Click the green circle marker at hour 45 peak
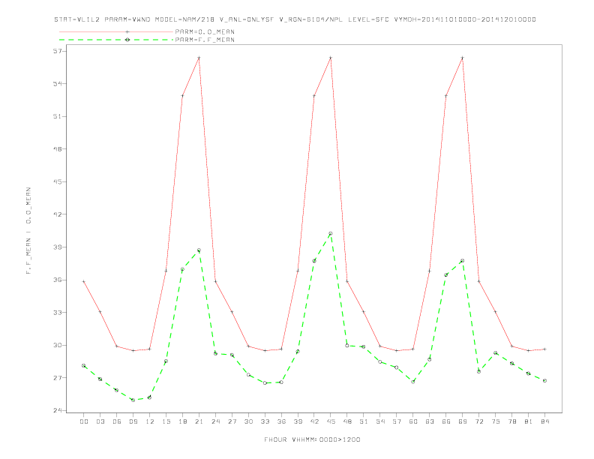Viewport: 594px width, 459px height. pyautogui.click(x=331, y=234)
